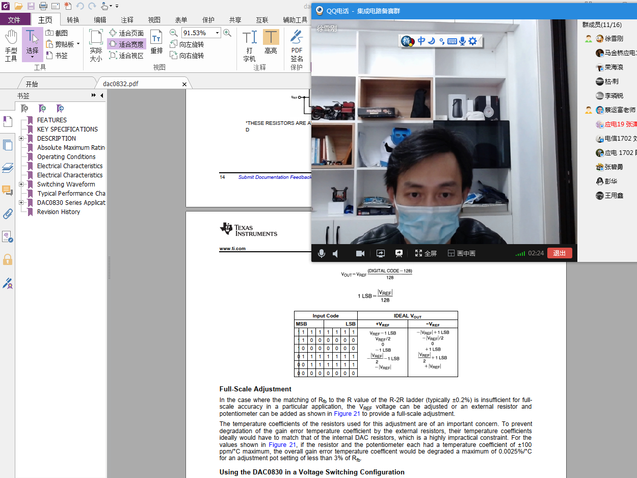
Task: Switch to the 开始 document tab
Action: [32, 84]
